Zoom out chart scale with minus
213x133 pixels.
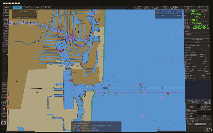(36, 13)
